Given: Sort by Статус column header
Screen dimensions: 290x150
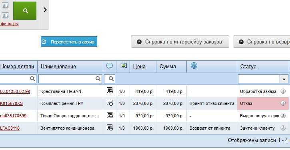Looking at the screenshot, I should 248,66.
